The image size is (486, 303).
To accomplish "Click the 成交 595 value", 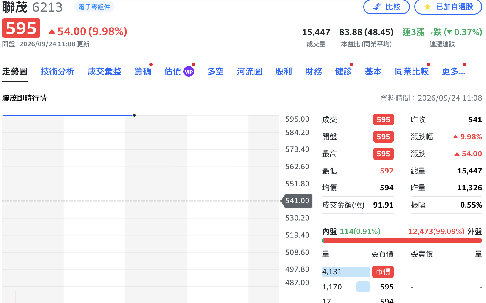I will 383,119.
